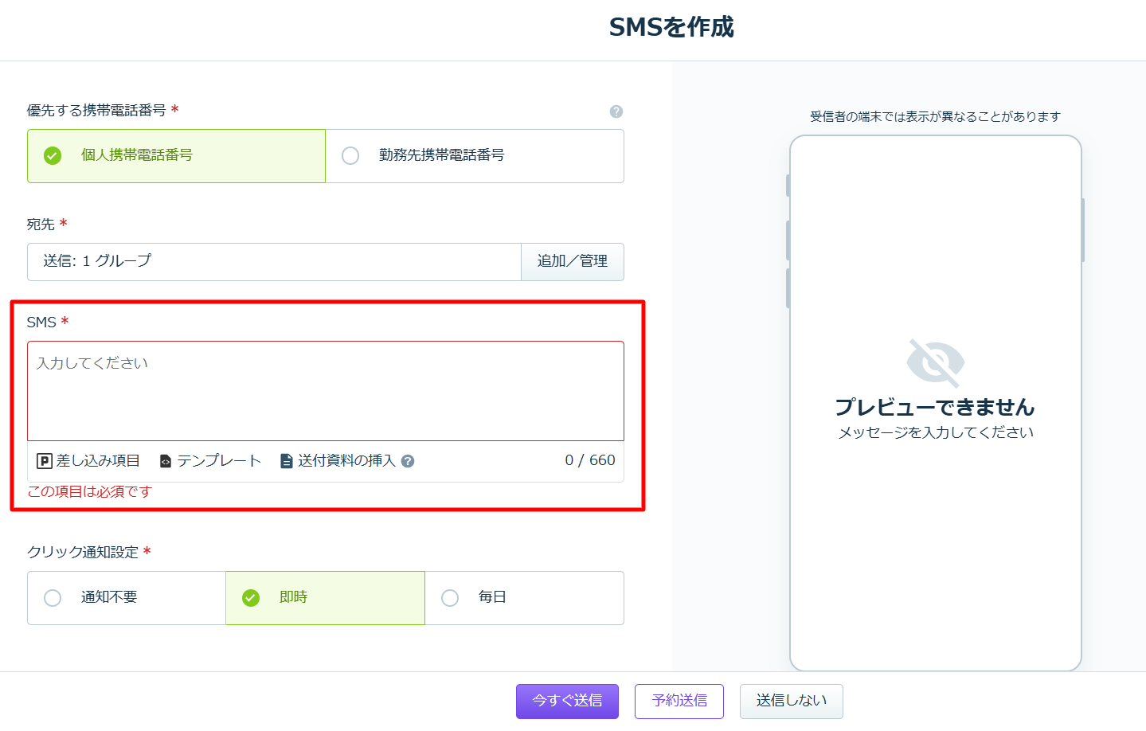Viewport: 1146px width, 731px height.
Task: Click the 宛先 field showing 送信: 1 グループ
Action: [x=274, y=262]
